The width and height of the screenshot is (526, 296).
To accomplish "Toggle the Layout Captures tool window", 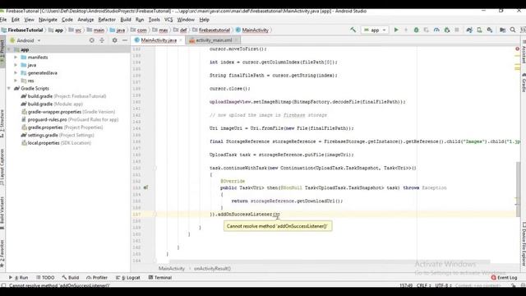I will tap(2, 167).
